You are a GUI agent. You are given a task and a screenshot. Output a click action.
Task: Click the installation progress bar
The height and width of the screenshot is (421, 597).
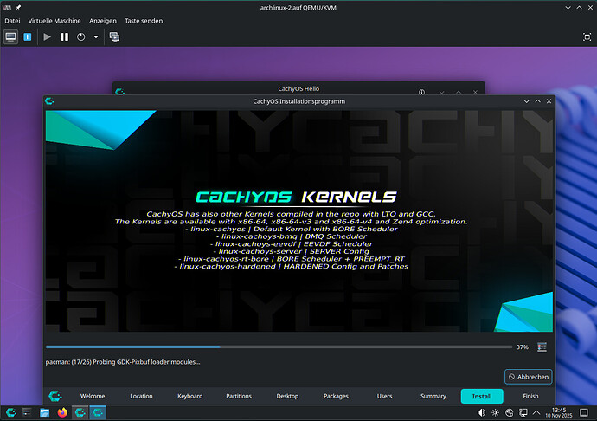click(279, 347)
